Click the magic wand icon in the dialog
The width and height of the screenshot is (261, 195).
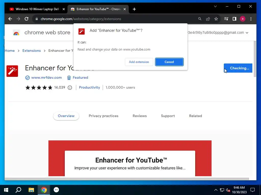[82, 31]
